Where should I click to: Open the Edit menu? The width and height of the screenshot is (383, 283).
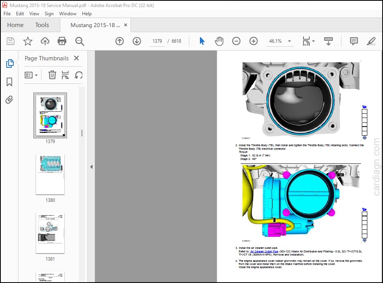point(20,14)
